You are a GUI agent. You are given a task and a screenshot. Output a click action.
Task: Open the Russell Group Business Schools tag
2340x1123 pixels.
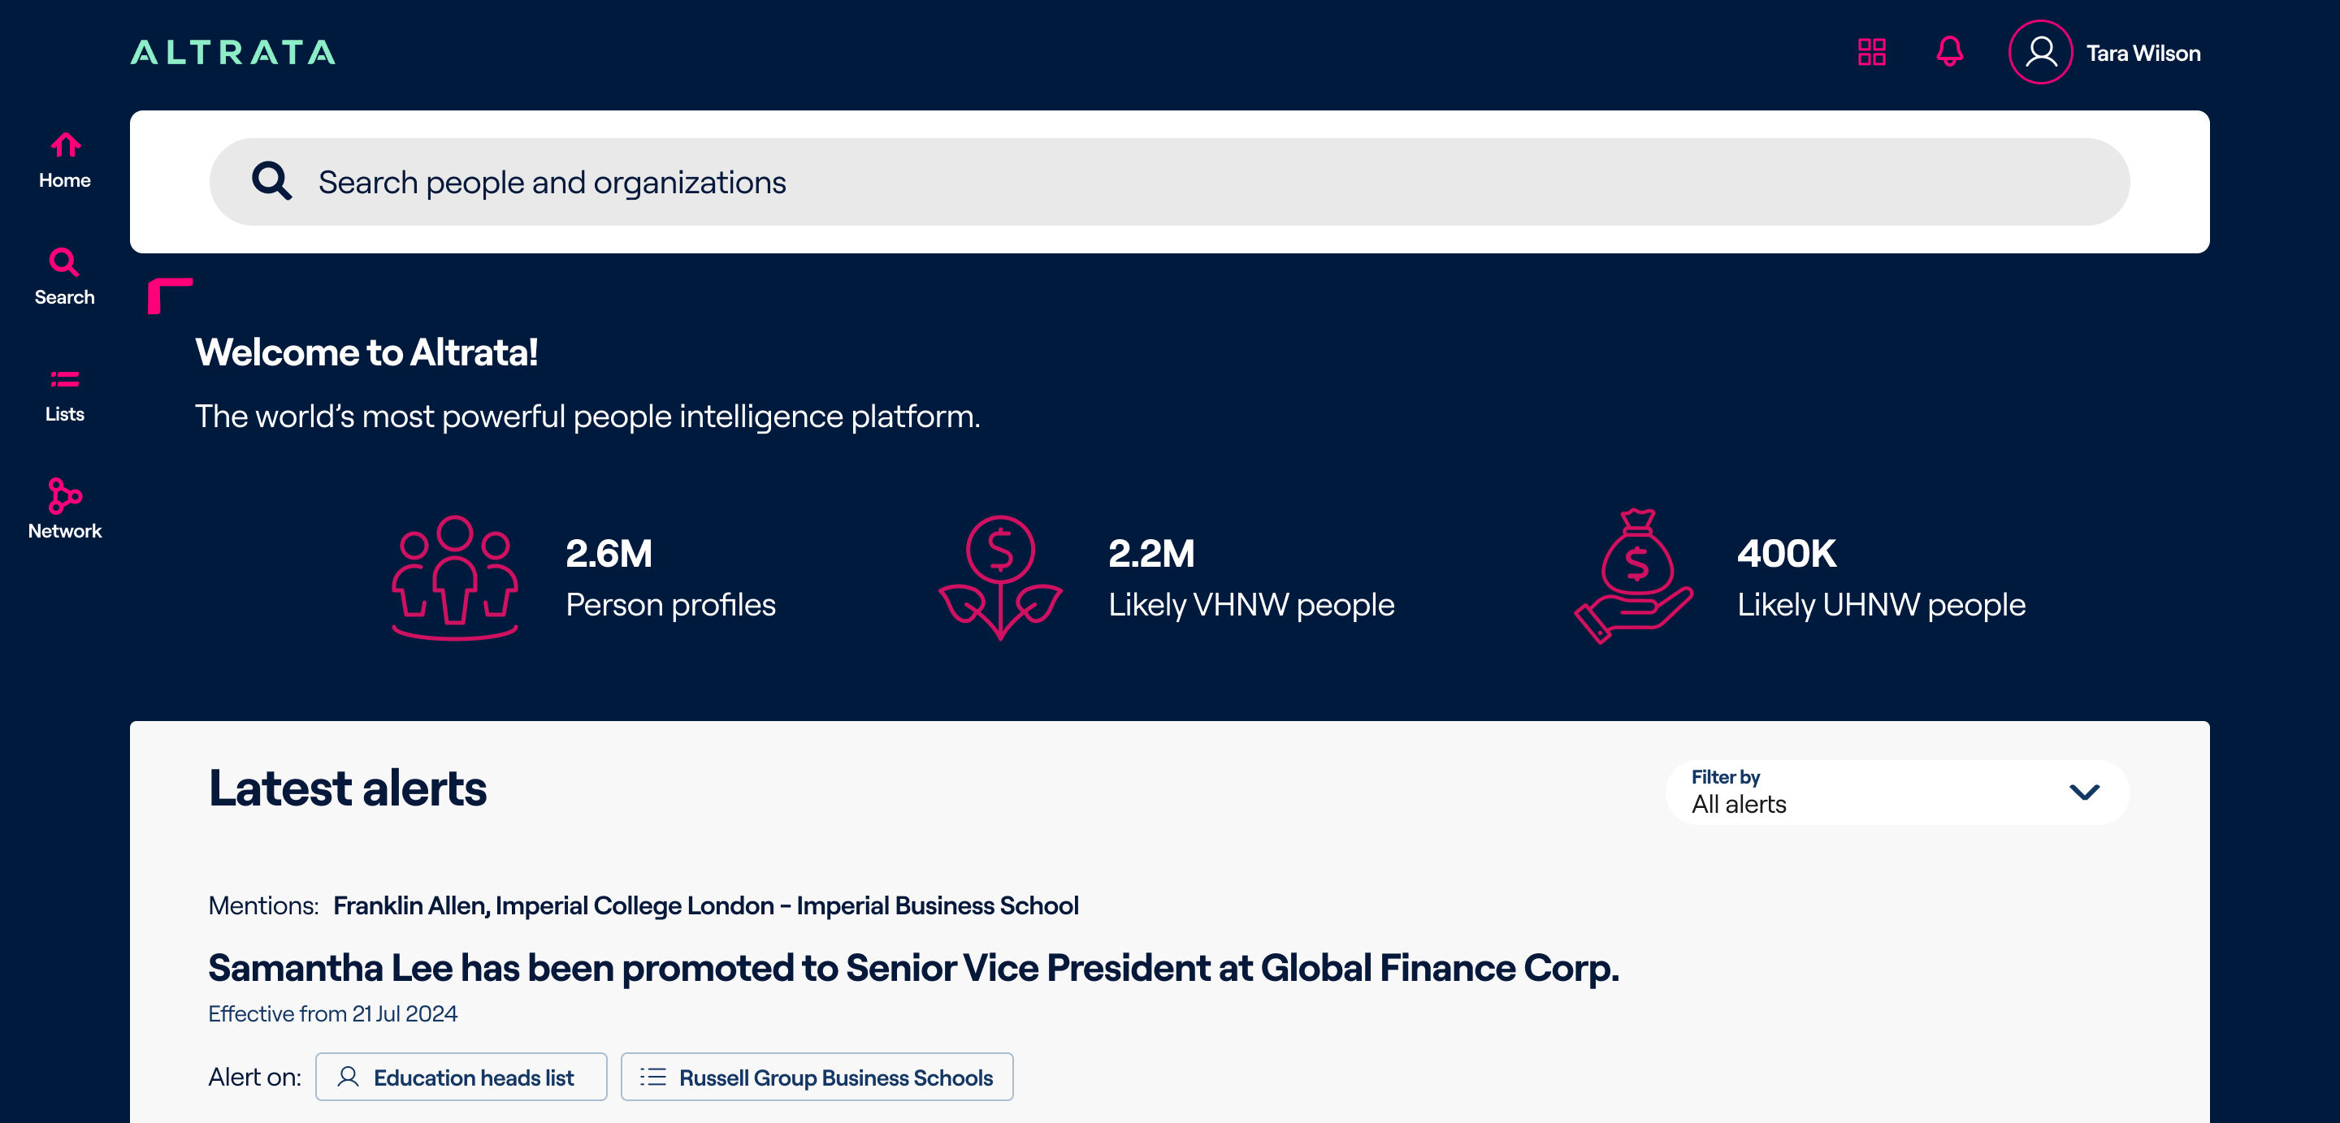coord(817,1078)
